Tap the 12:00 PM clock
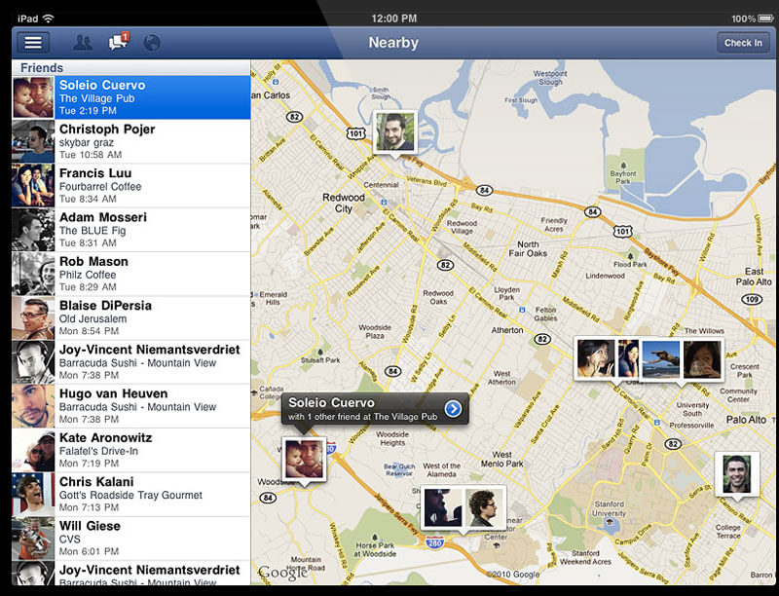Viewport: 779px width, 596px height. click(x=394, y=19)
